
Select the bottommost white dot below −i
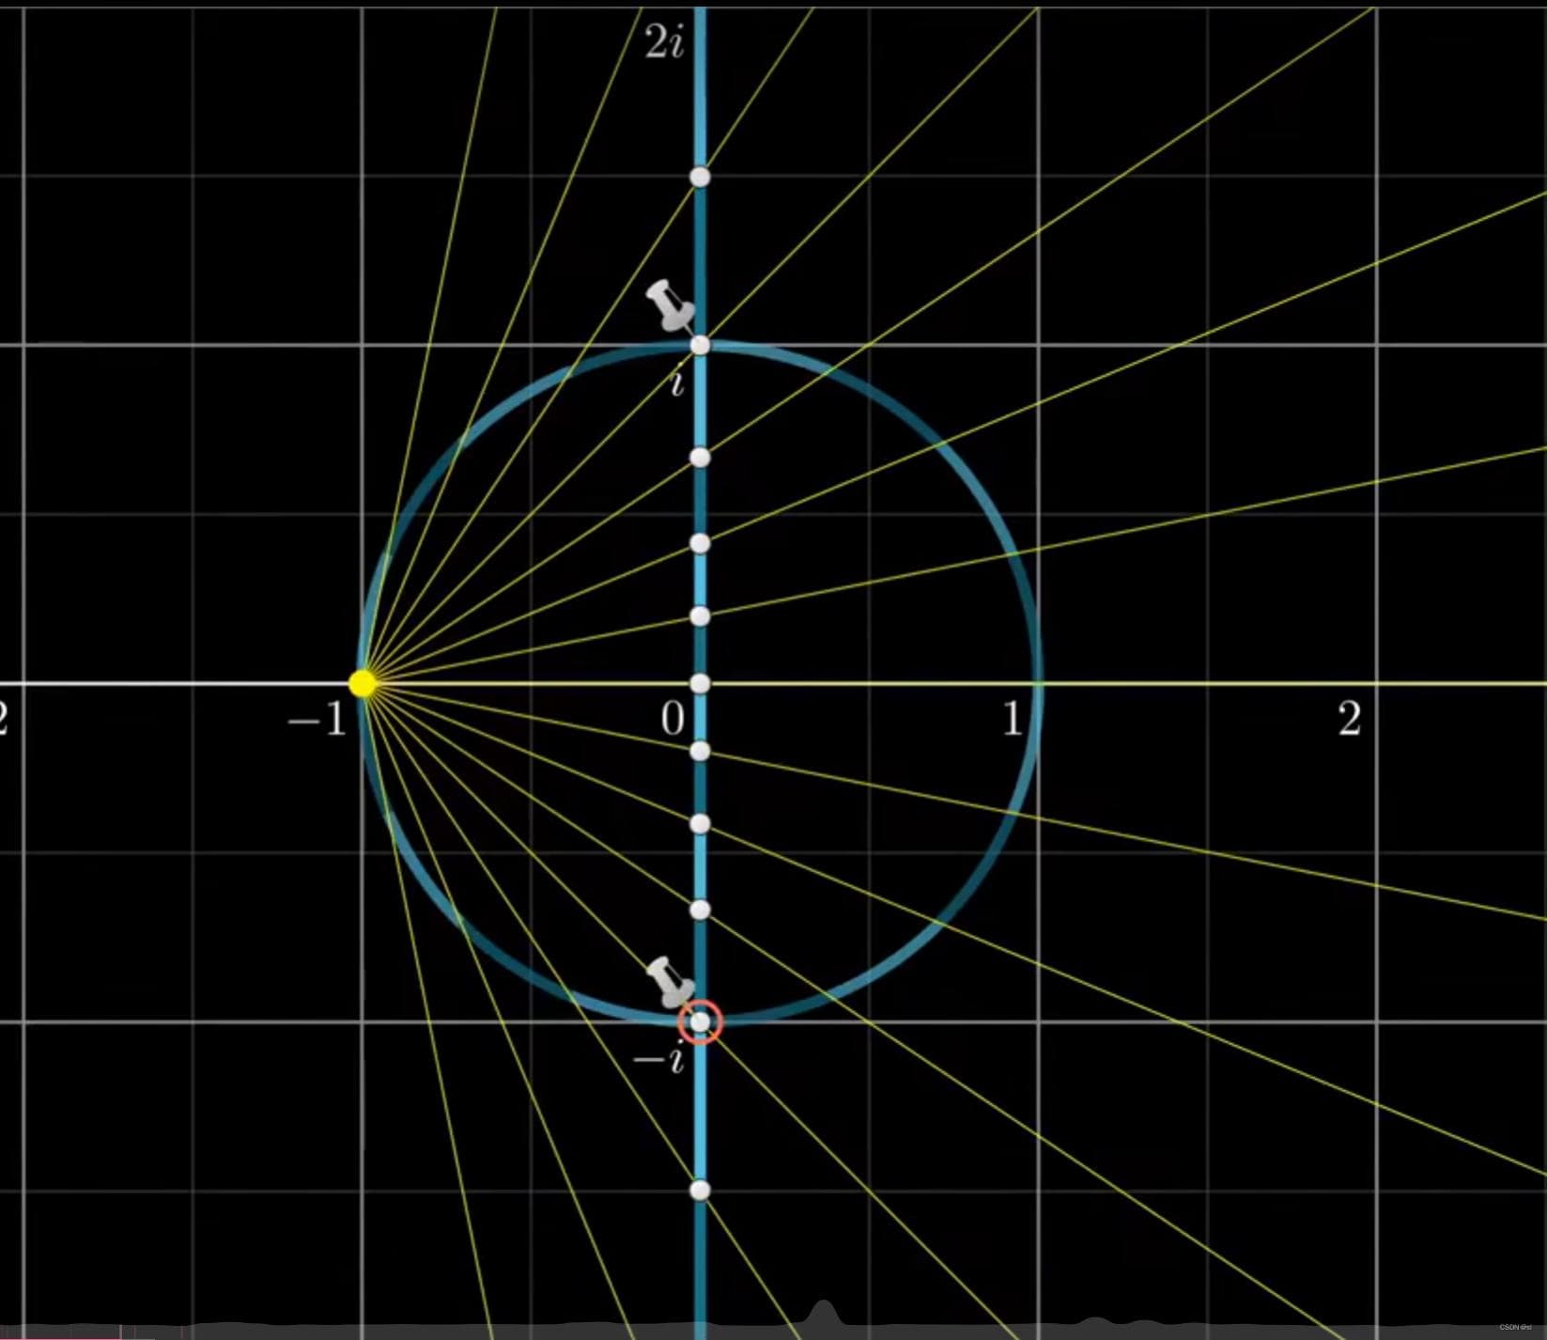[x=700, y=1190]
